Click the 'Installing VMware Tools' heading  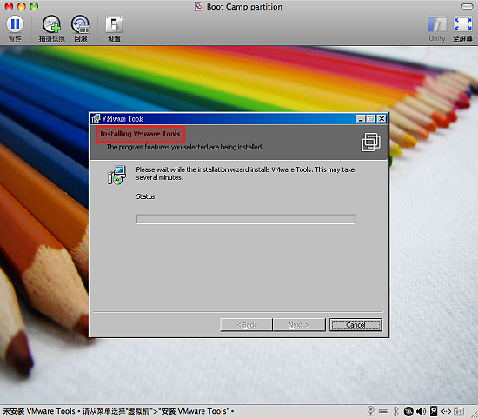click(140, 134)
